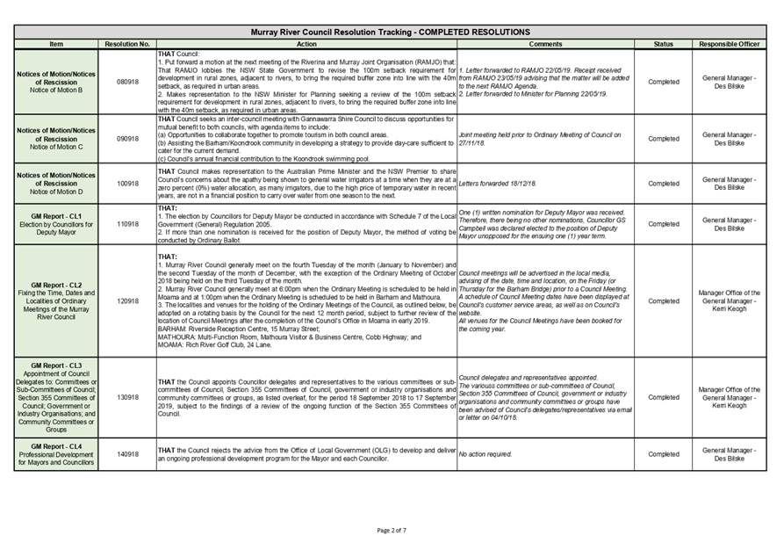The height and width of the screenshot is (550, 784).
Task: Select the 'Comments' column header
Action: tap(545, 43)
